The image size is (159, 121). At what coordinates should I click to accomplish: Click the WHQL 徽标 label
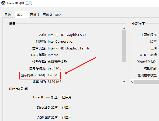148,55
